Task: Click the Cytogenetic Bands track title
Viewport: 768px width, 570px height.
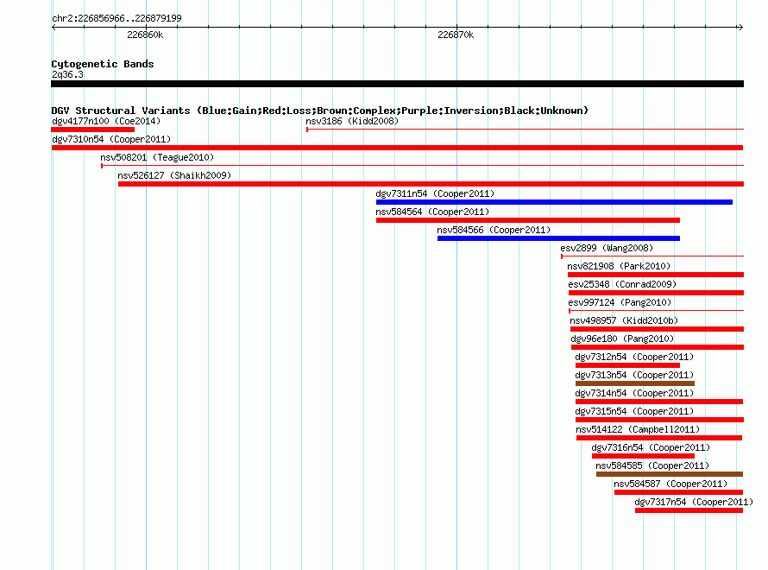Action: pyautogui.click(x=103, y=64)
